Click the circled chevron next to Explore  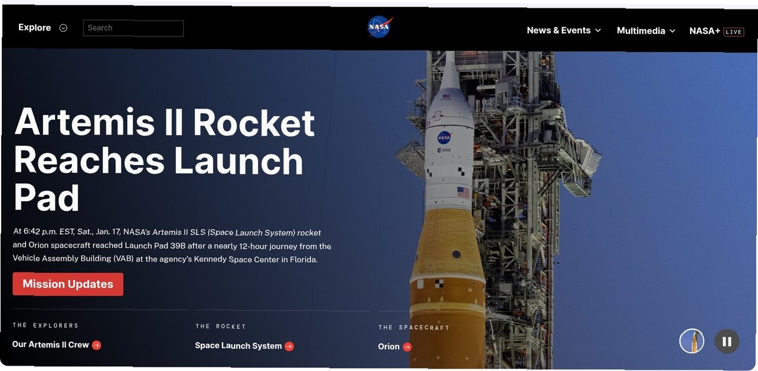point(63,28)
